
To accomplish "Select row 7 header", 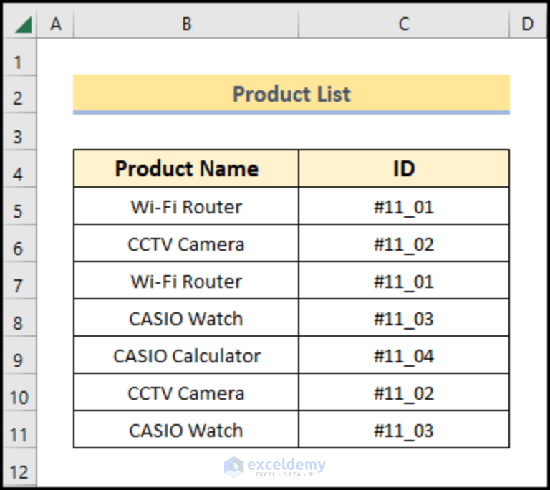I will (x=19, y=281).
